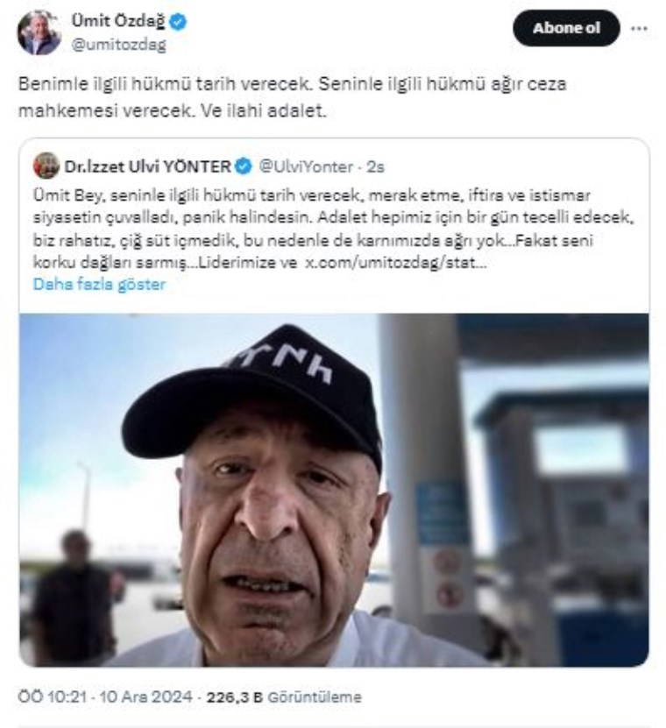Click the quoted post's small profile avatar
Image resolution: width=666 pixels, height=728 pixels.
[x=46, y=166]
